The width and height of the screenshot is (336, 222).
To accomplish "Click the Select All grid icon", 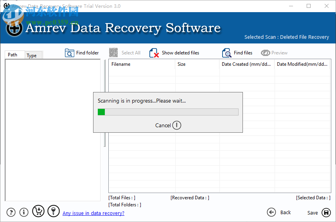I will click(x=113, y=52).
